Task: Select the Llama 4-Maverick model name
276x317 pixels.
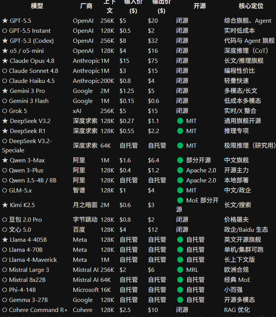Action: coord(33,260)
